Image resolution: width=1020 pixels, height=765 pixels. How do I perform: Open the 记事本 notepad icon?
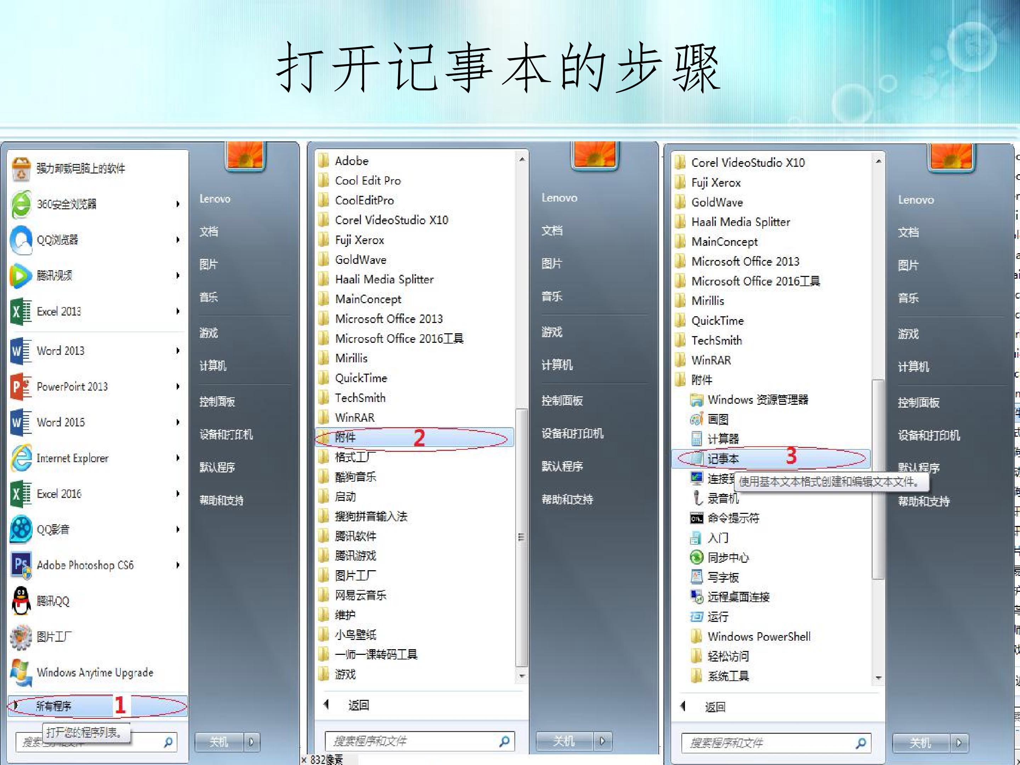(696, 458)
